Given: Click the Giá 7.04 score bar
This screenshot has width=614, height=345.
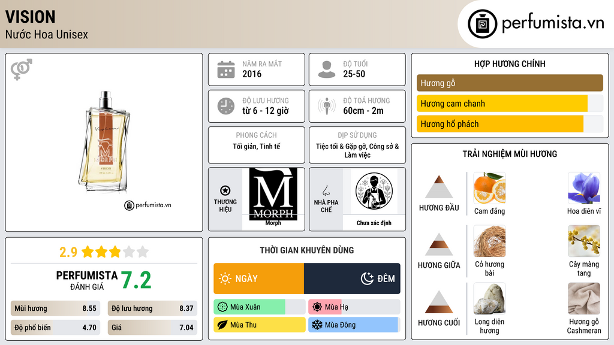Looking at the screenshot, I should pos(152,328).
